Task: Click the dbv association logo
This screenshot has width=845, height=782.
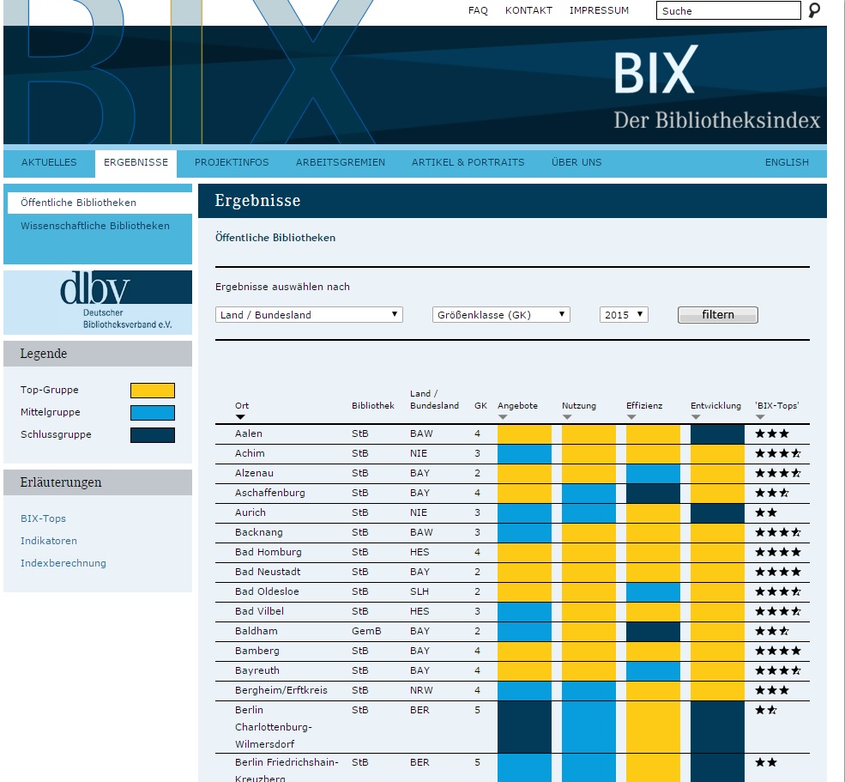Action: 98,302
